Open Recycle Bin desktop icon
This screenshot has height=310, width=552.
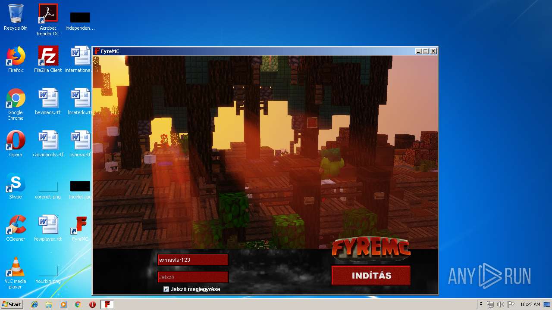(16, 17)
